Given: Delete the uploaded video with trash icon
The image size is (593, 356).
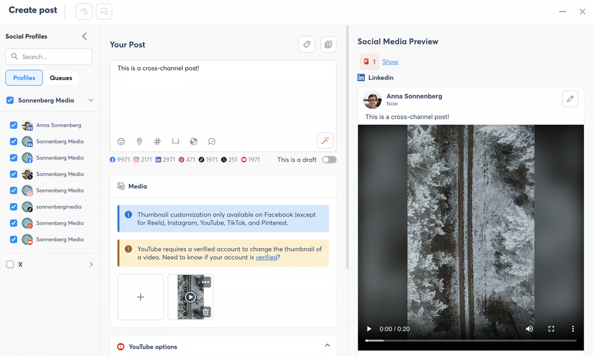Looking at the screenshot, I should [206, 312].
